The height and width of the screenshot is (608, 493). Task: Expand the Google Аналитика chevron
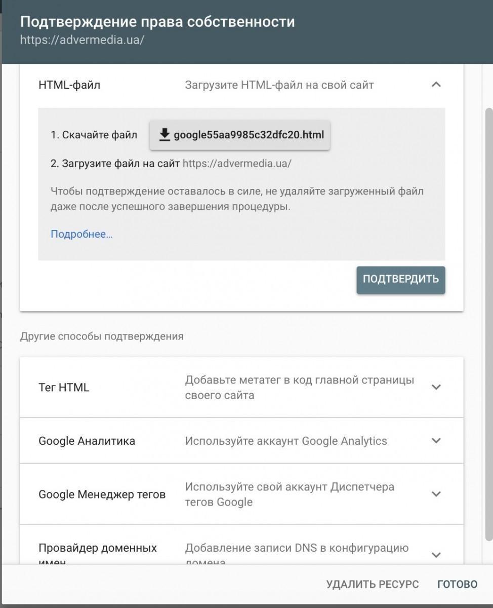tap(436, 441)
